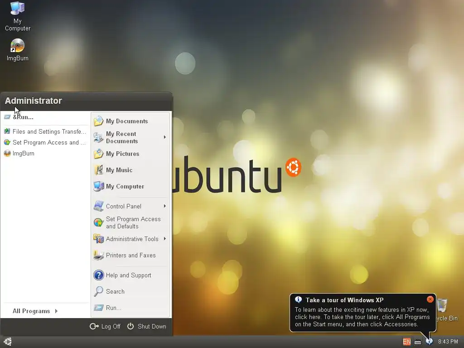Expand Administrative Tools submenu arrow

[165, 238]
